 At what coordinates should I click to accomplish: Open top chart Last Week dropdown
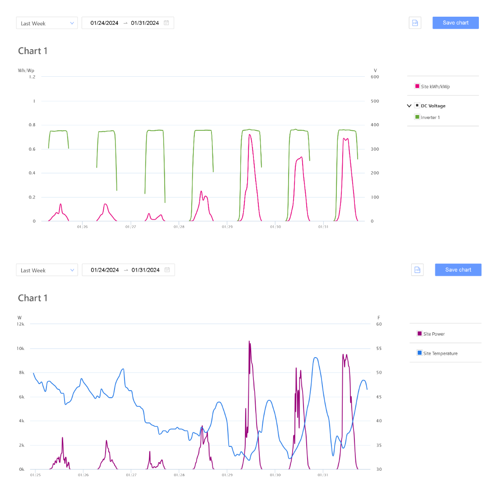coord(47,23)
